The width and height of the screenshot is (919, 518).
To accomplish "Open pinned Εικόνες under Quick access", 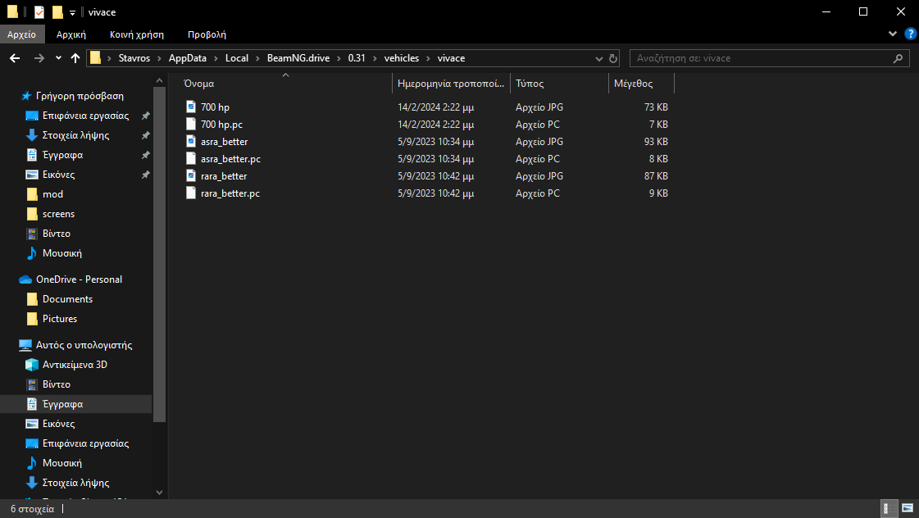I will click(58, 174).
